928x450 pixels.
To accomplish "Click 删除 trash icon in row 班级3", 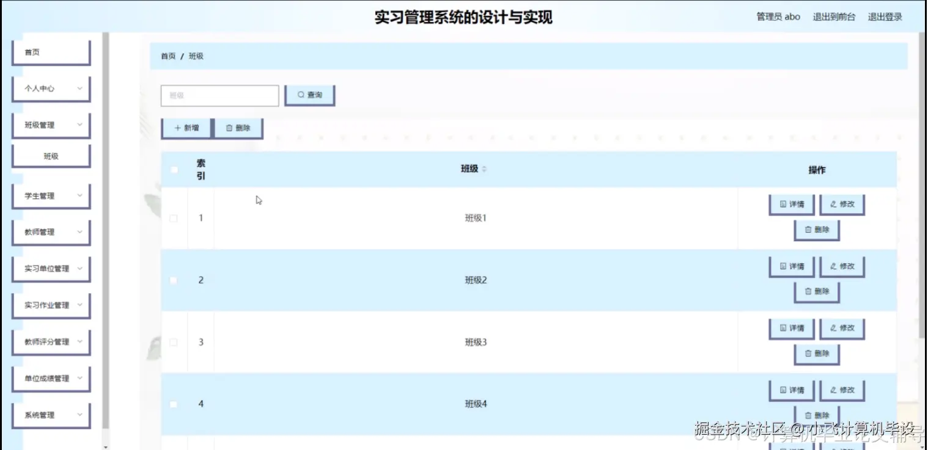I will tap(808, 354).
